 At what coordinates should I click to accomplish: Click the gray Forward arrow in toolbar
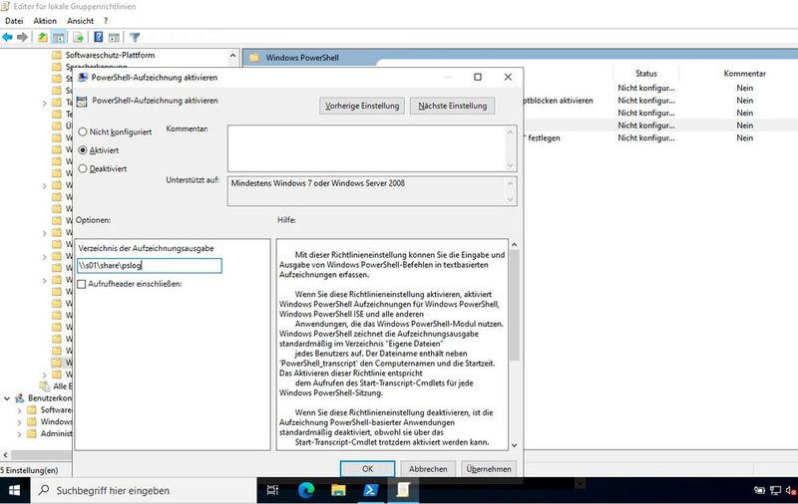click(x=22, y=37)
